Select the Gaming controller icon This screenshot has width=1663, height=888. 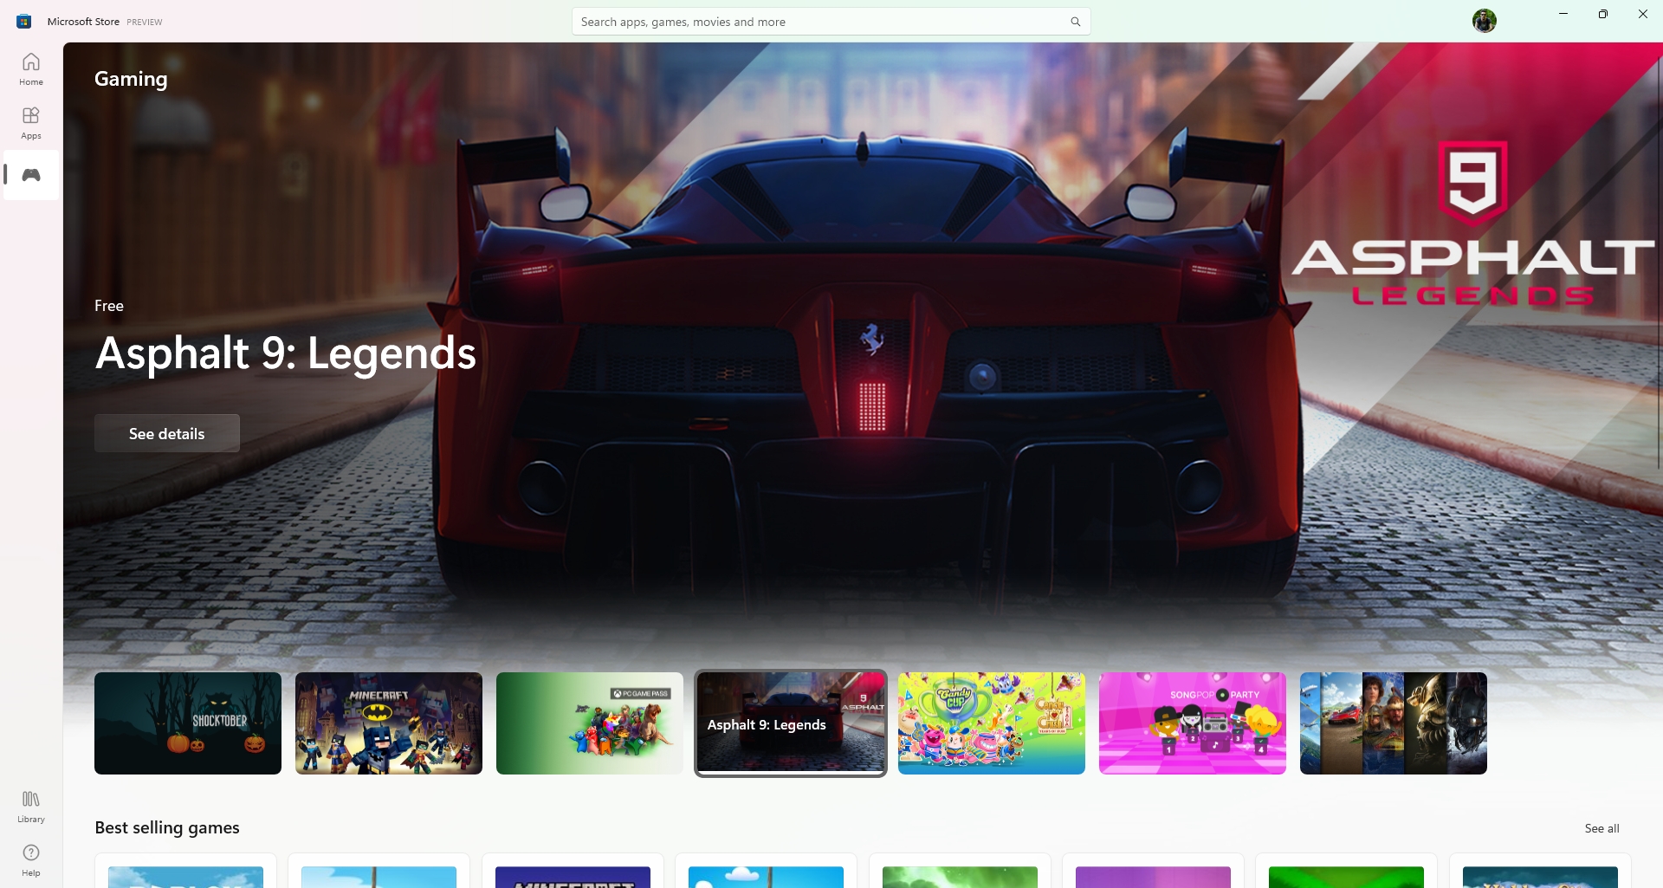pos(31,176)
